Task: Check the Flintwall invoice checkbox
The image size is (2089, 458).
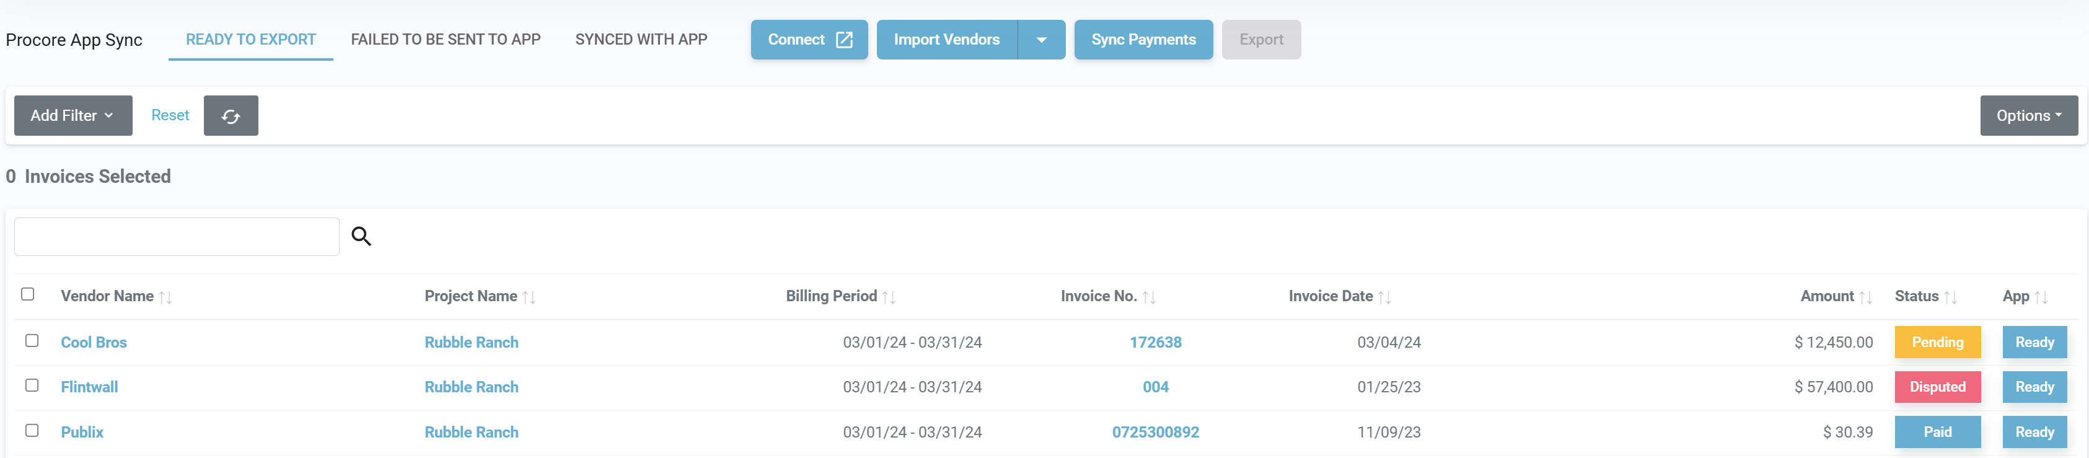Action: pos(32,385)
